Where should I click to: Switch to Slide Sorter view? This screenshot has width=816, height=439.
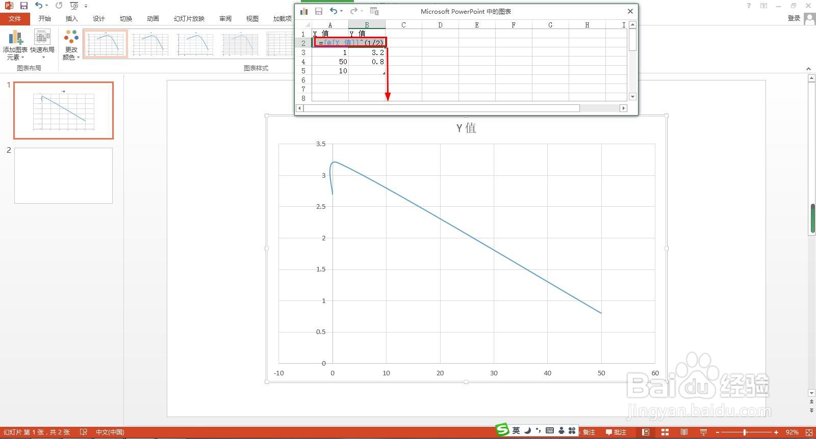click(665, 432)
